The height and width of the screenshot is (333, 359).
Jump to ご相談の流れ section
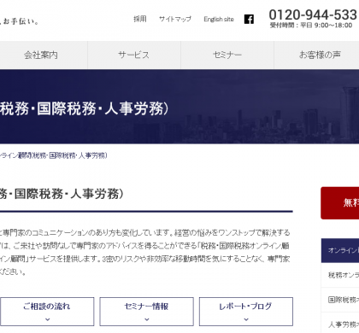(x=47, y=312)
